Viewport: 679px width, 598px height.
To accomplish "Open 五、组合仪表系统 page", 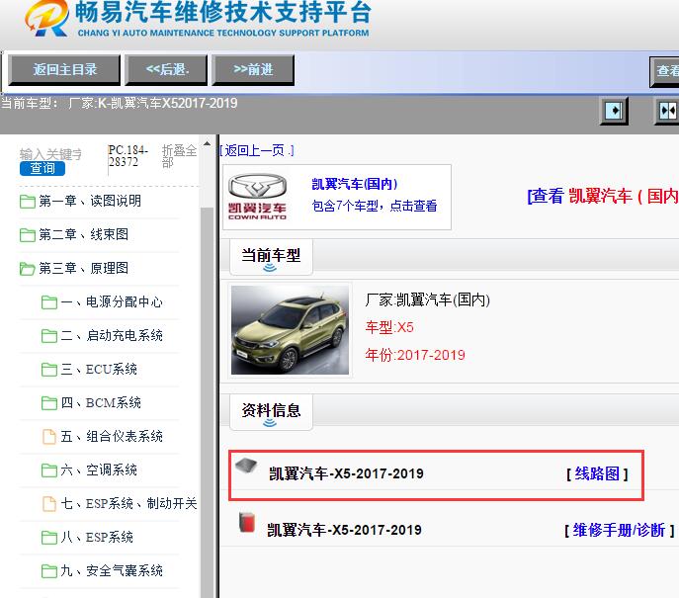I will pyautogui.click(x=112, y=436).
